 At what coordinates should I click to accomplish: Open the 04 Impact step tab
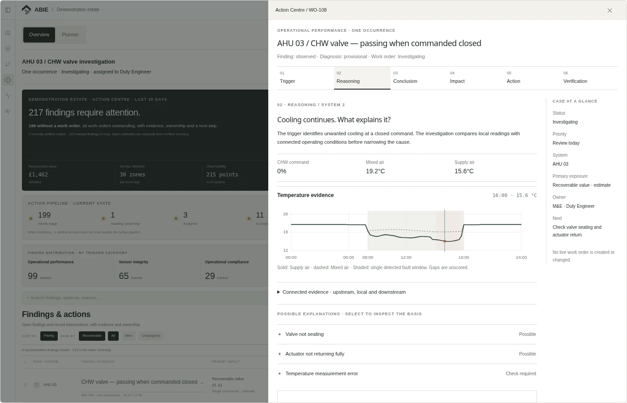click(x=476, y=77)
